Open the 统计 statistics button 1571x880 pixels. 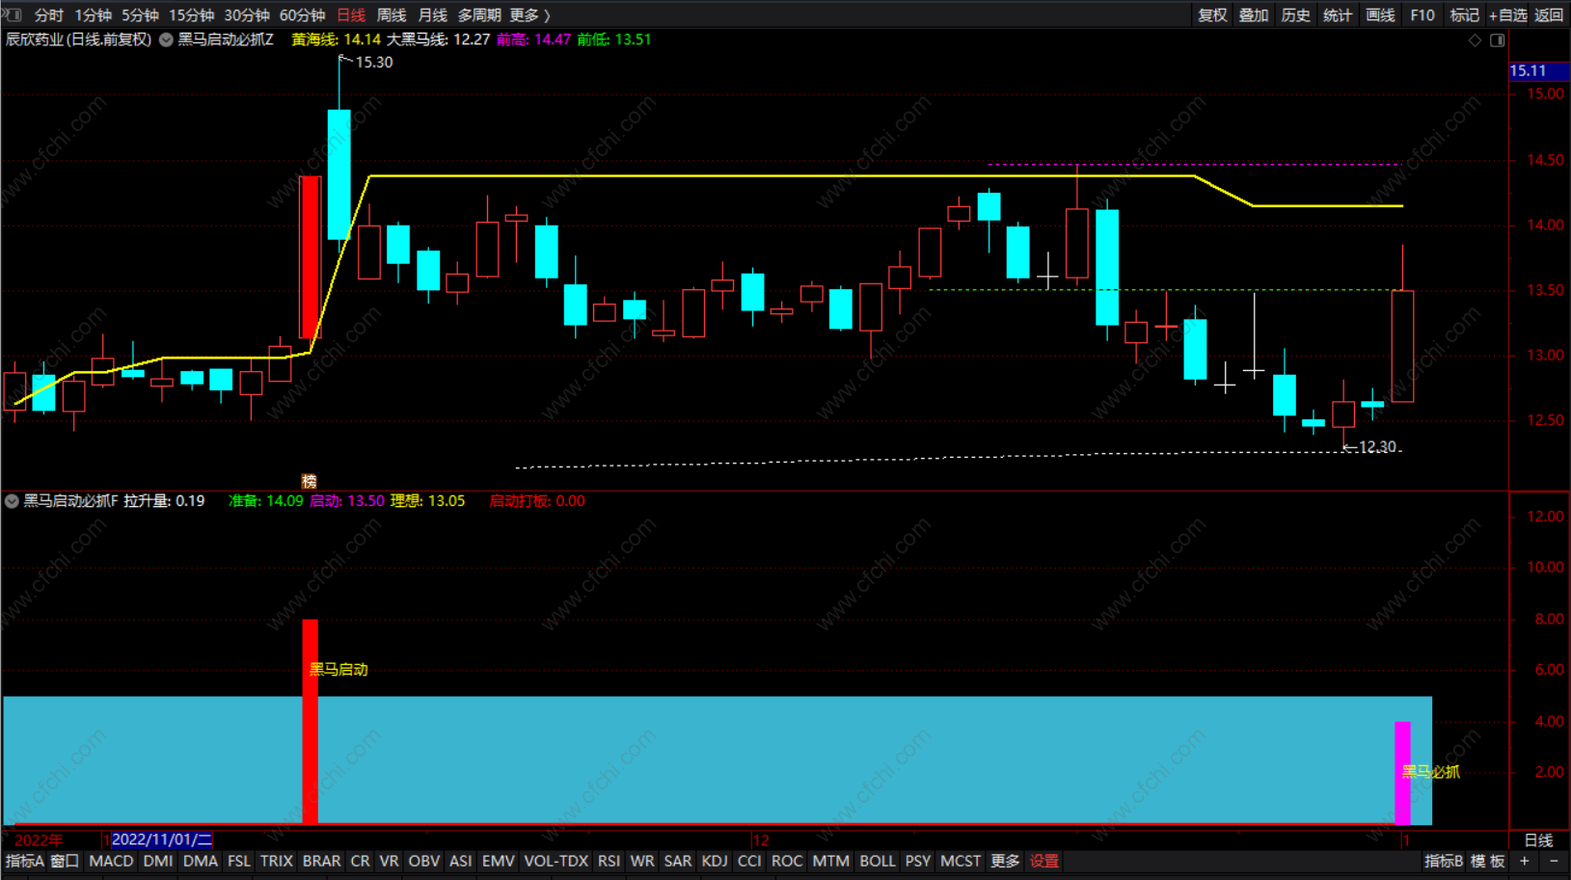[x=1338, y=15]
